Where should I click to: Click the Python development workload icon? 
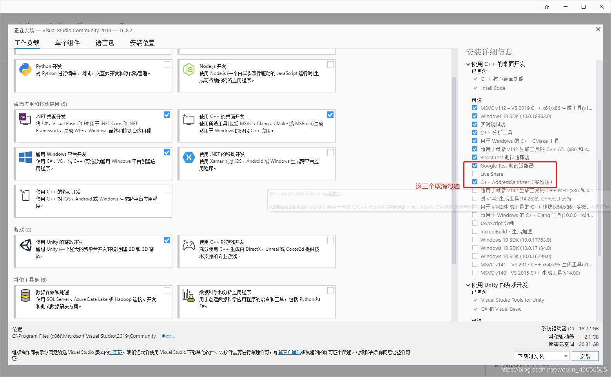25,69
